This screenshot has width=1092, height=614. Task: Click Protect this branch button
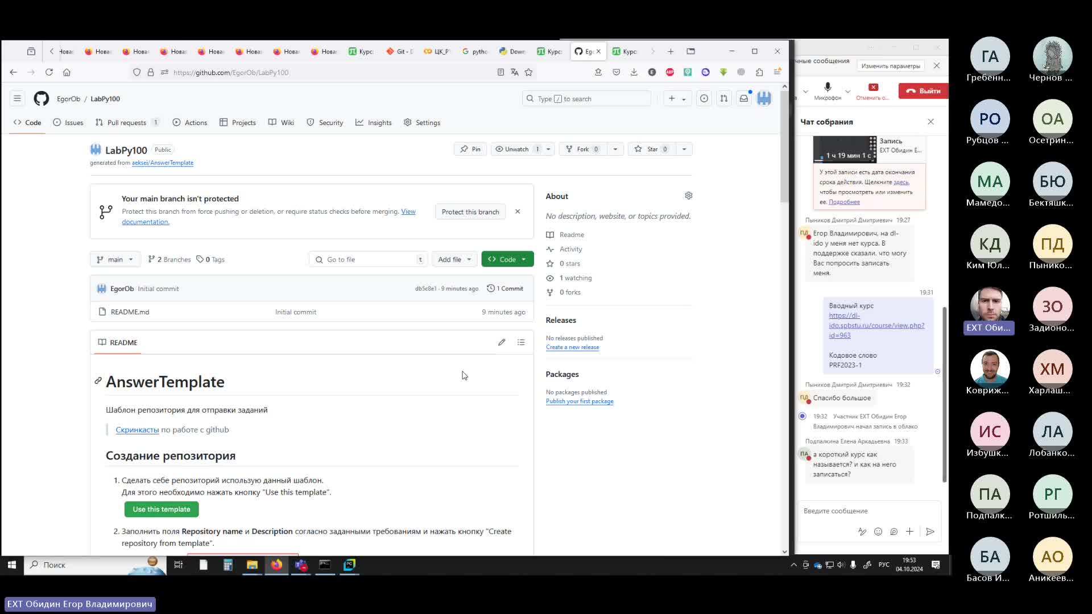[470, 211]
